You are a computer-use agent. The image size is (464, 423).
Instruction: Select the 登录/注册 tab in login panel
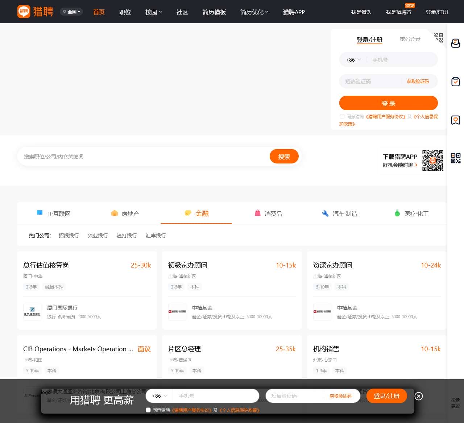click(x=369, y=40)
